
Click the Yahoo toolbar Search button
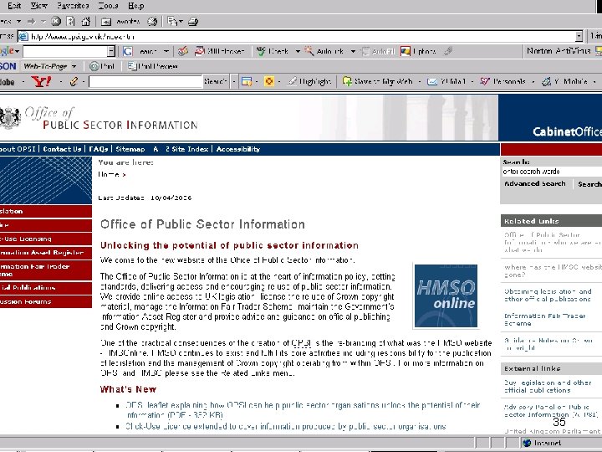(215, 81)
